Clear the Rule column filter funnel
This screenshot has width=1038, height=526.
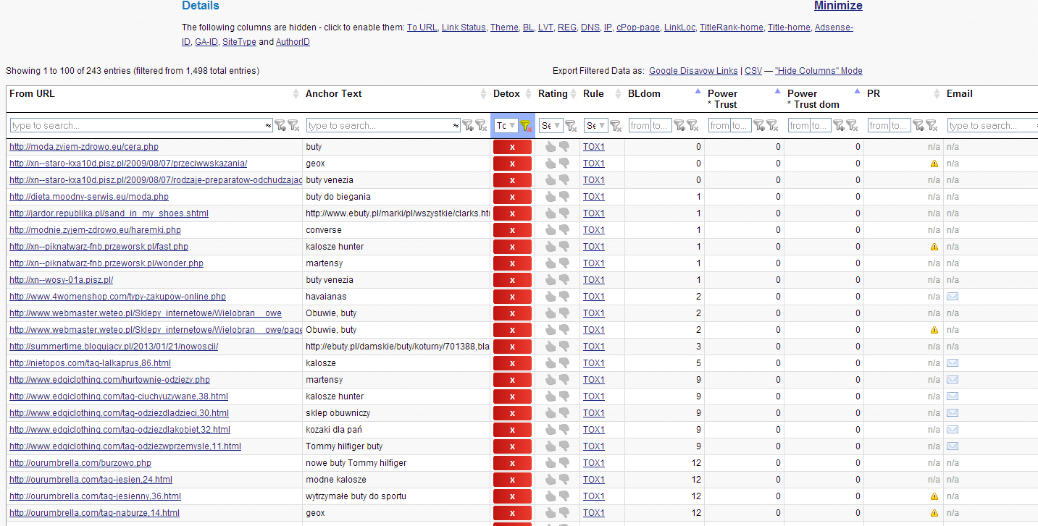coord(616,126)
